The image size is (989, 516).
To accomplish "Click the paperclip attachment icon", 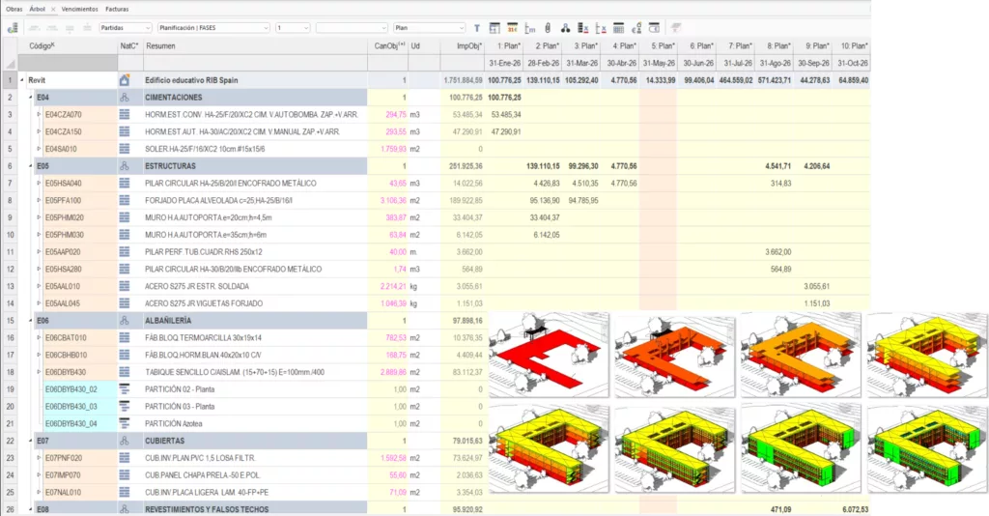I will pos(548,28).
